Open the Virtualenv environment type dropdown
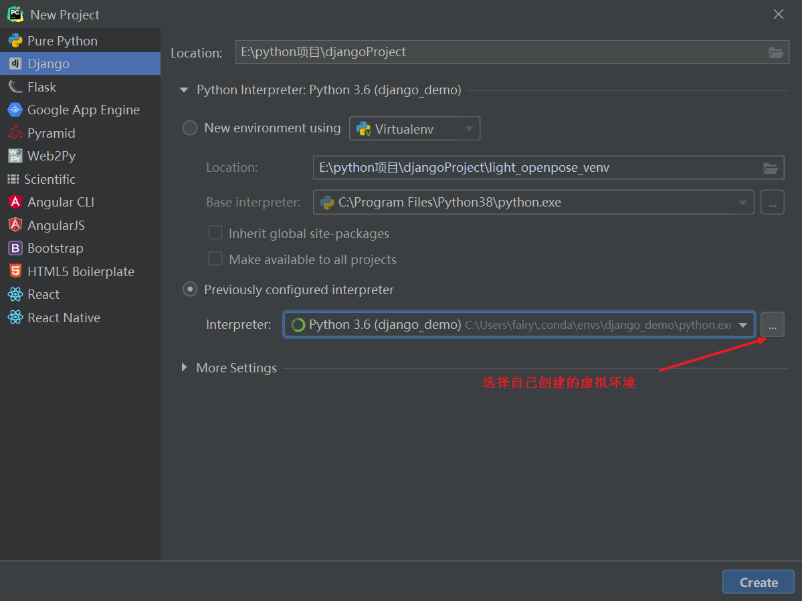Viewport: 802px width, 601px height. 415,129
